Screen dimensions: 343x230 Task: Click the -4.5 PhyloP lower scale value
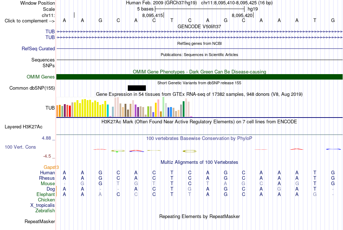(x=47, y=156)
